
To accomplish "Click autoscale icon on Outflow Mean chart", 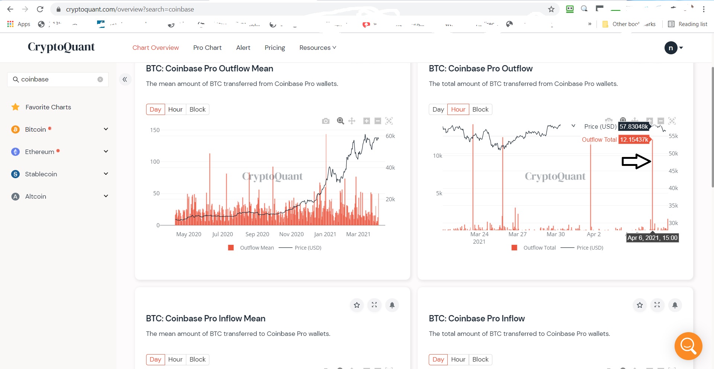I will [389, 121].
